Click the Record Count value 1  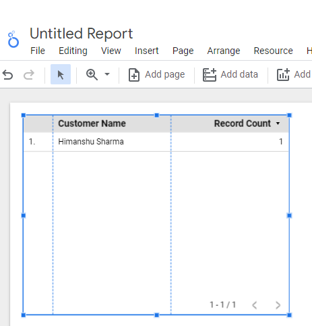(x=281, y=142)
